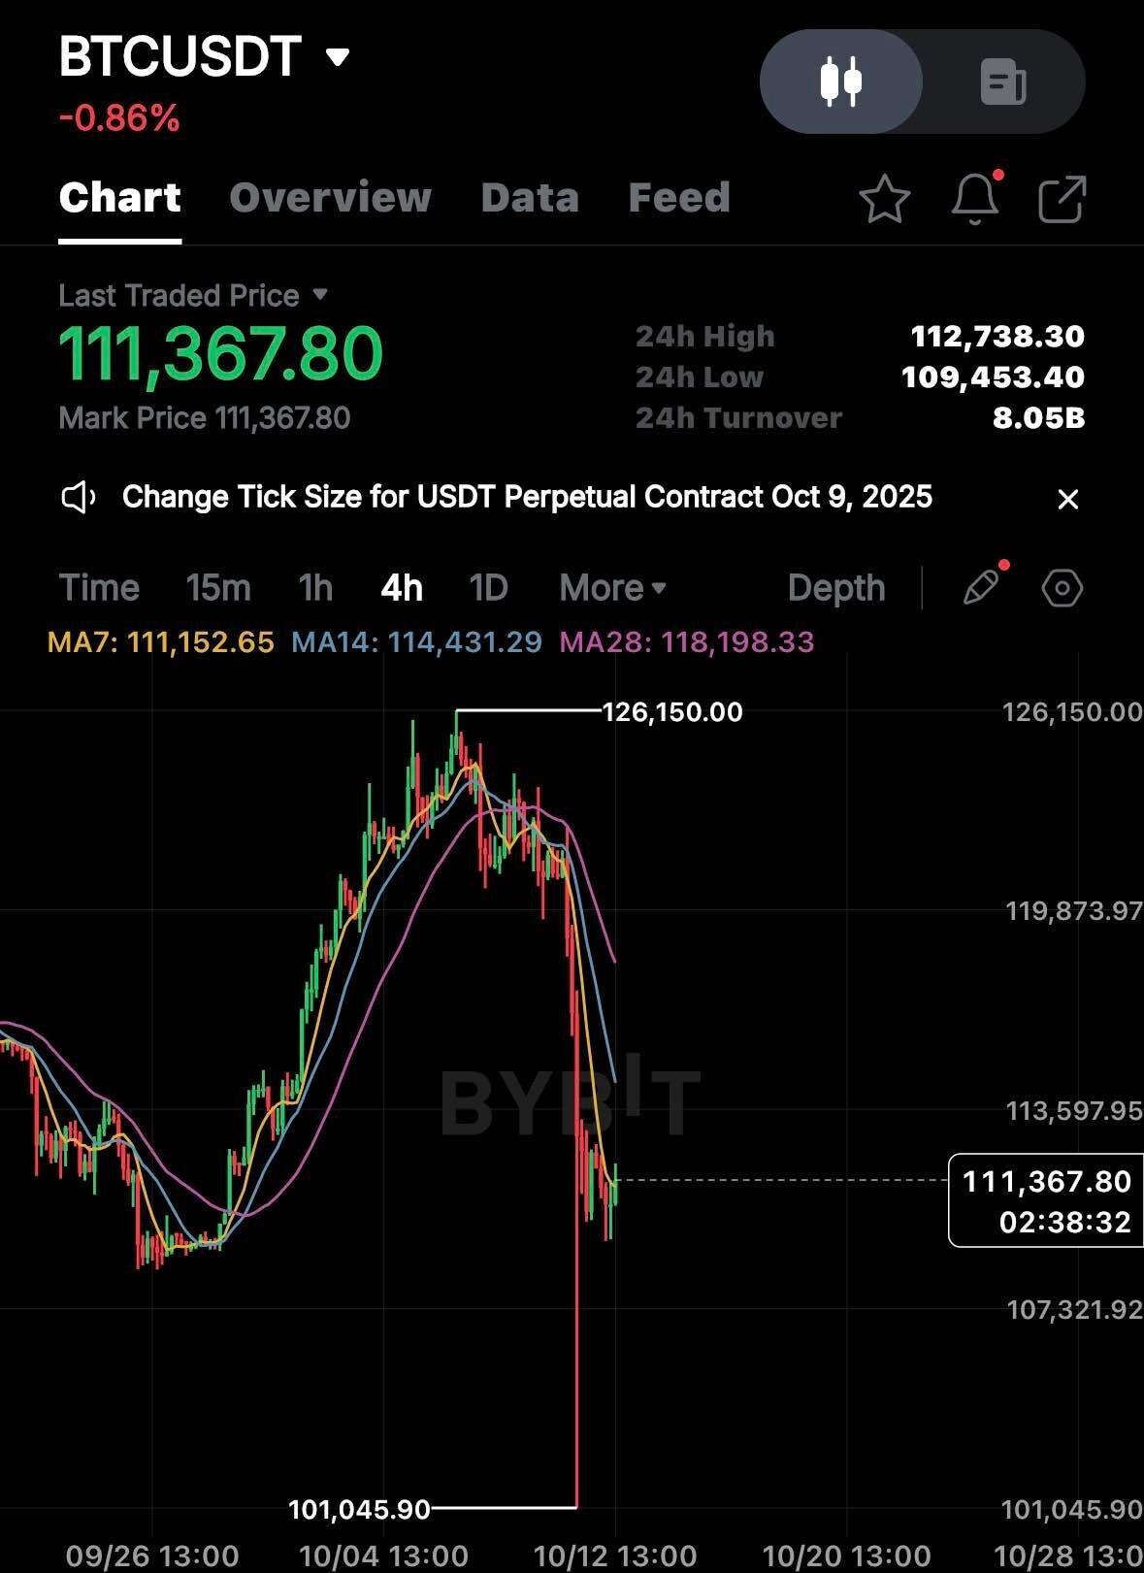Open drawing tools pencil icon
Viewport: 1144px width, 1573px height.
click(981, 588)
